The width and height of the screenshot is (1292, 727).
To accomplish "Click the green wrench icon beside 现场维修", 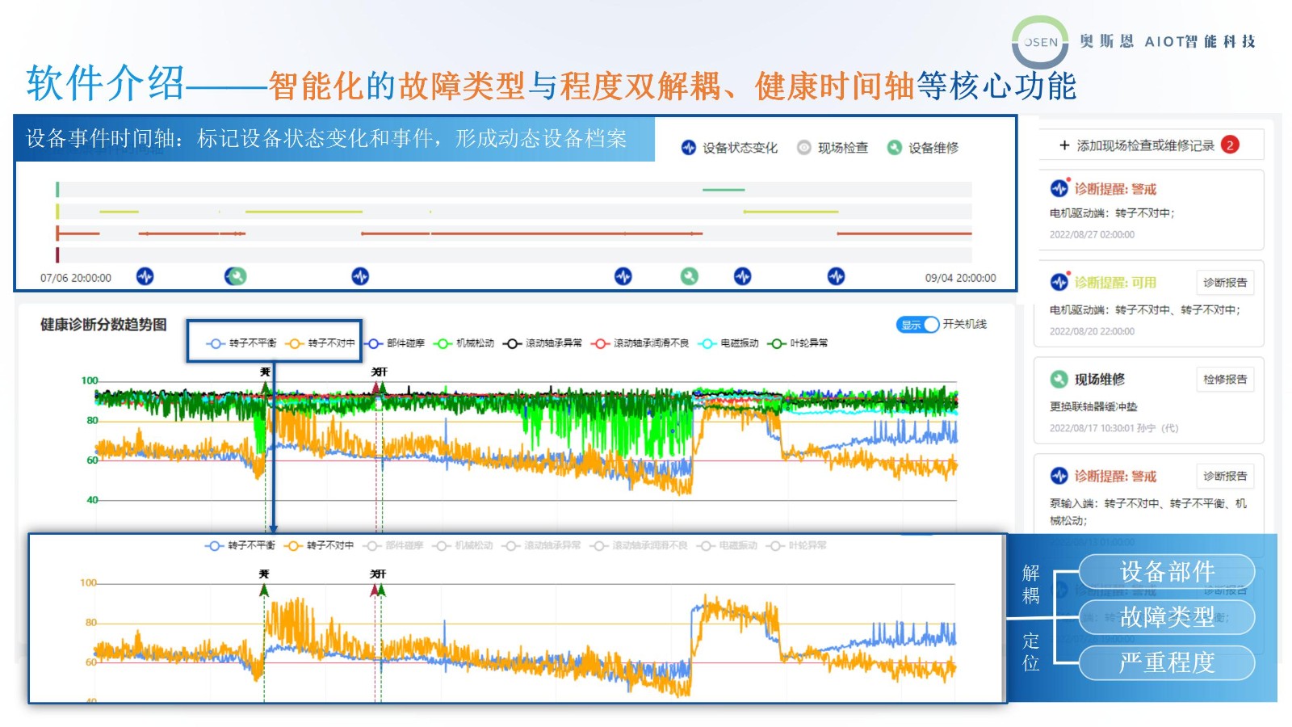I will (1059, 379).
